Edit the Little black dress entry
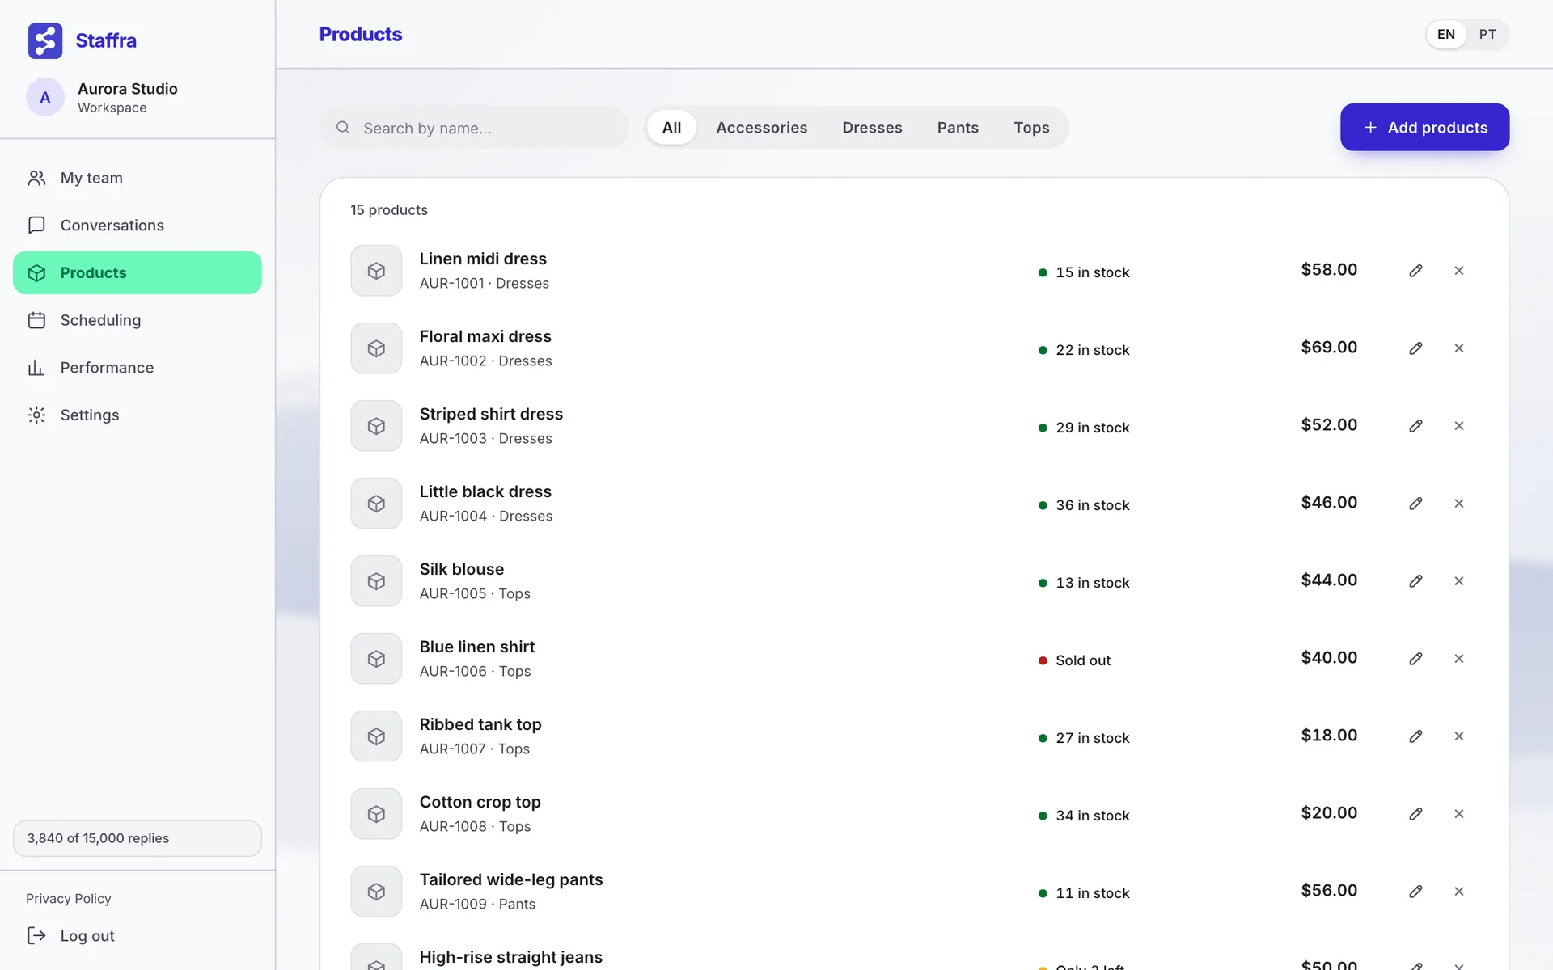This screenshot has height=970, width=1553. point(1415,504)
